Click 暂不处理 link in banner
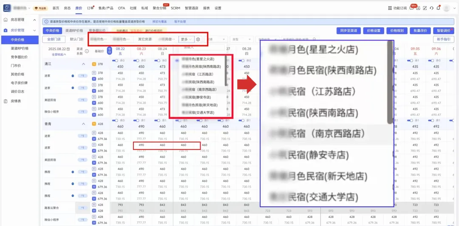The image size is (459, 226). point(180,22)
